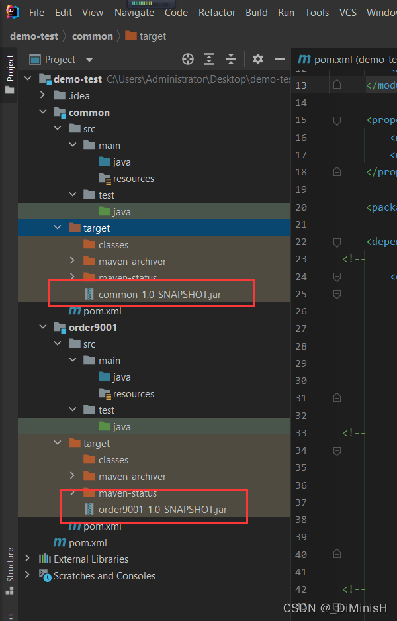Click demo-test in the breadcrumb bar
This screenshot has height=621, width=397.
coord(34,36)
